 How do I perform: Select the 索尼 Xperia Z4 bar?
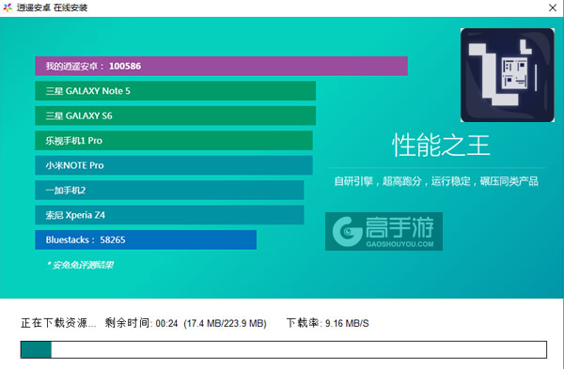coord(169,215)
